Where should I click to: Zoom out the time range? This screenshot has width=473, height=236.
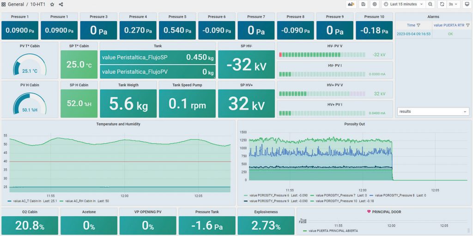(x=430, y=4)
